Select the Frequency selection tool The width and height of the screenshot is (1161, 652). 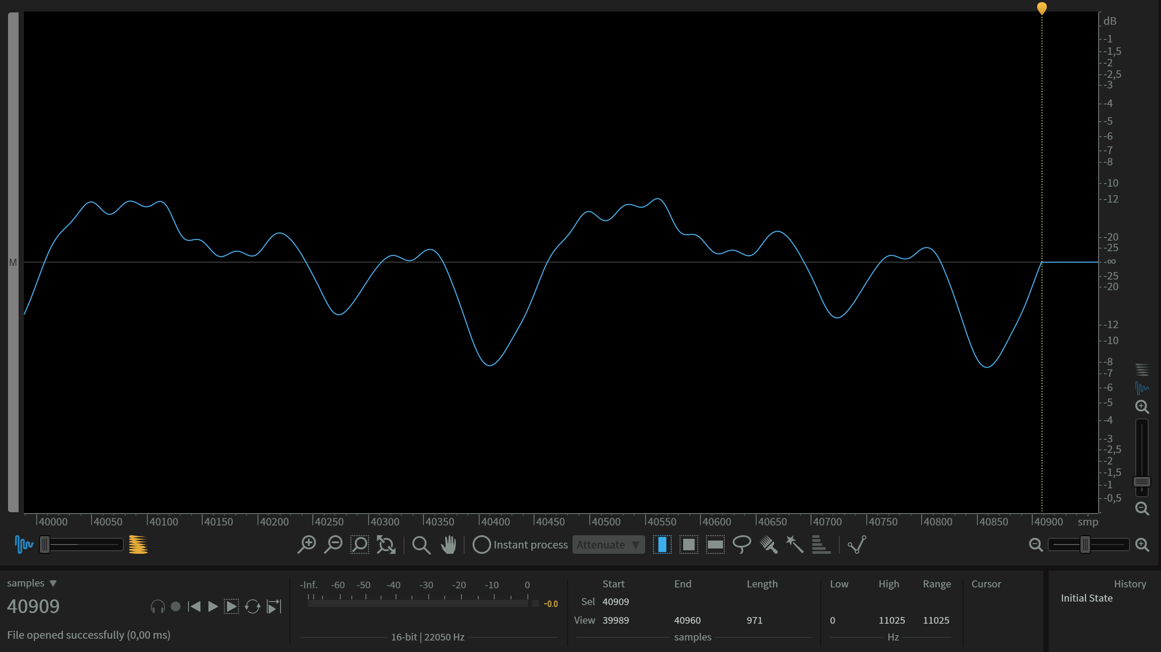coord(715,545)
